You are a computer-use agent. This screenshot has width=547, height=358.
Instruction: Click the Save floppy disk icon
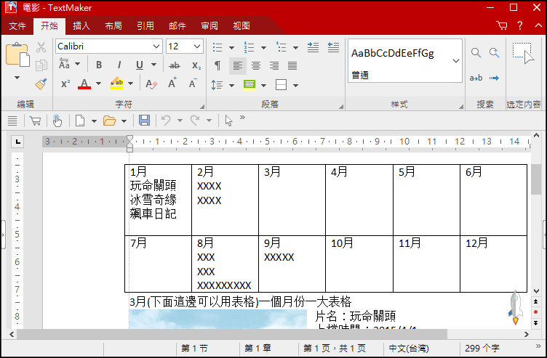coord(144,121)
